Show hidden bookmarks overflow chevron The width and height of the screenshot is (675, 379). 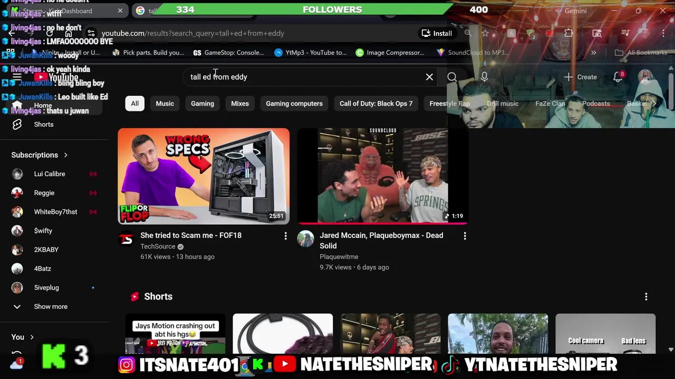tap(594, 53)
